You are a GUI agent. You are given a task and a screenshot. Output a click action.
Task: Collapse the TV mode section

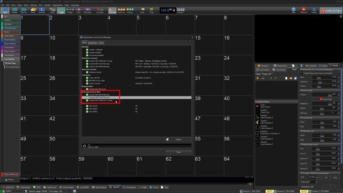tap(301, 173)
